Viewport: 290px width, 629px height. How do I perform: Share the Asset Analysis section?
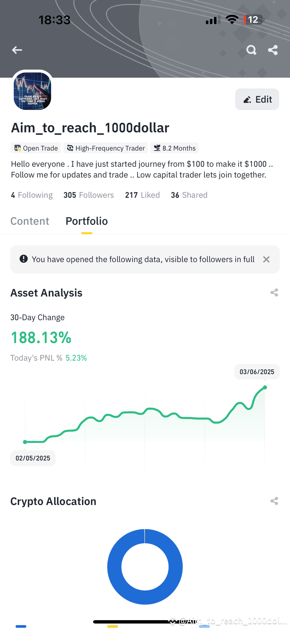click(274, 293)
